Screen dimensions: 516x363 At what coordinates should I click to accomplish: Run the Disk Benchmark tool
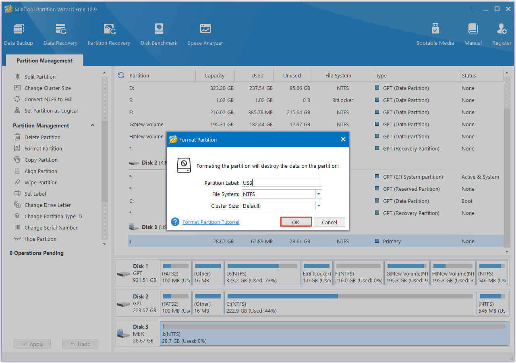pyautogui.click(x=159, y=33)
